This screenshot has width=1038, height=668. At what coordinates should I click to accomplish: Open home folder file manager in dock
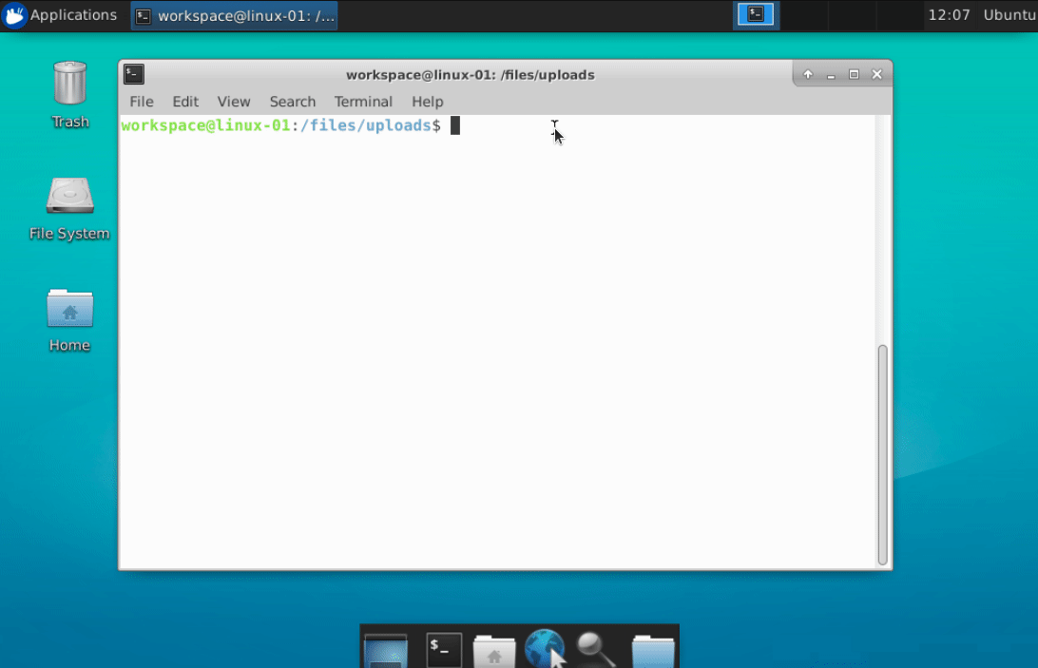494,651
